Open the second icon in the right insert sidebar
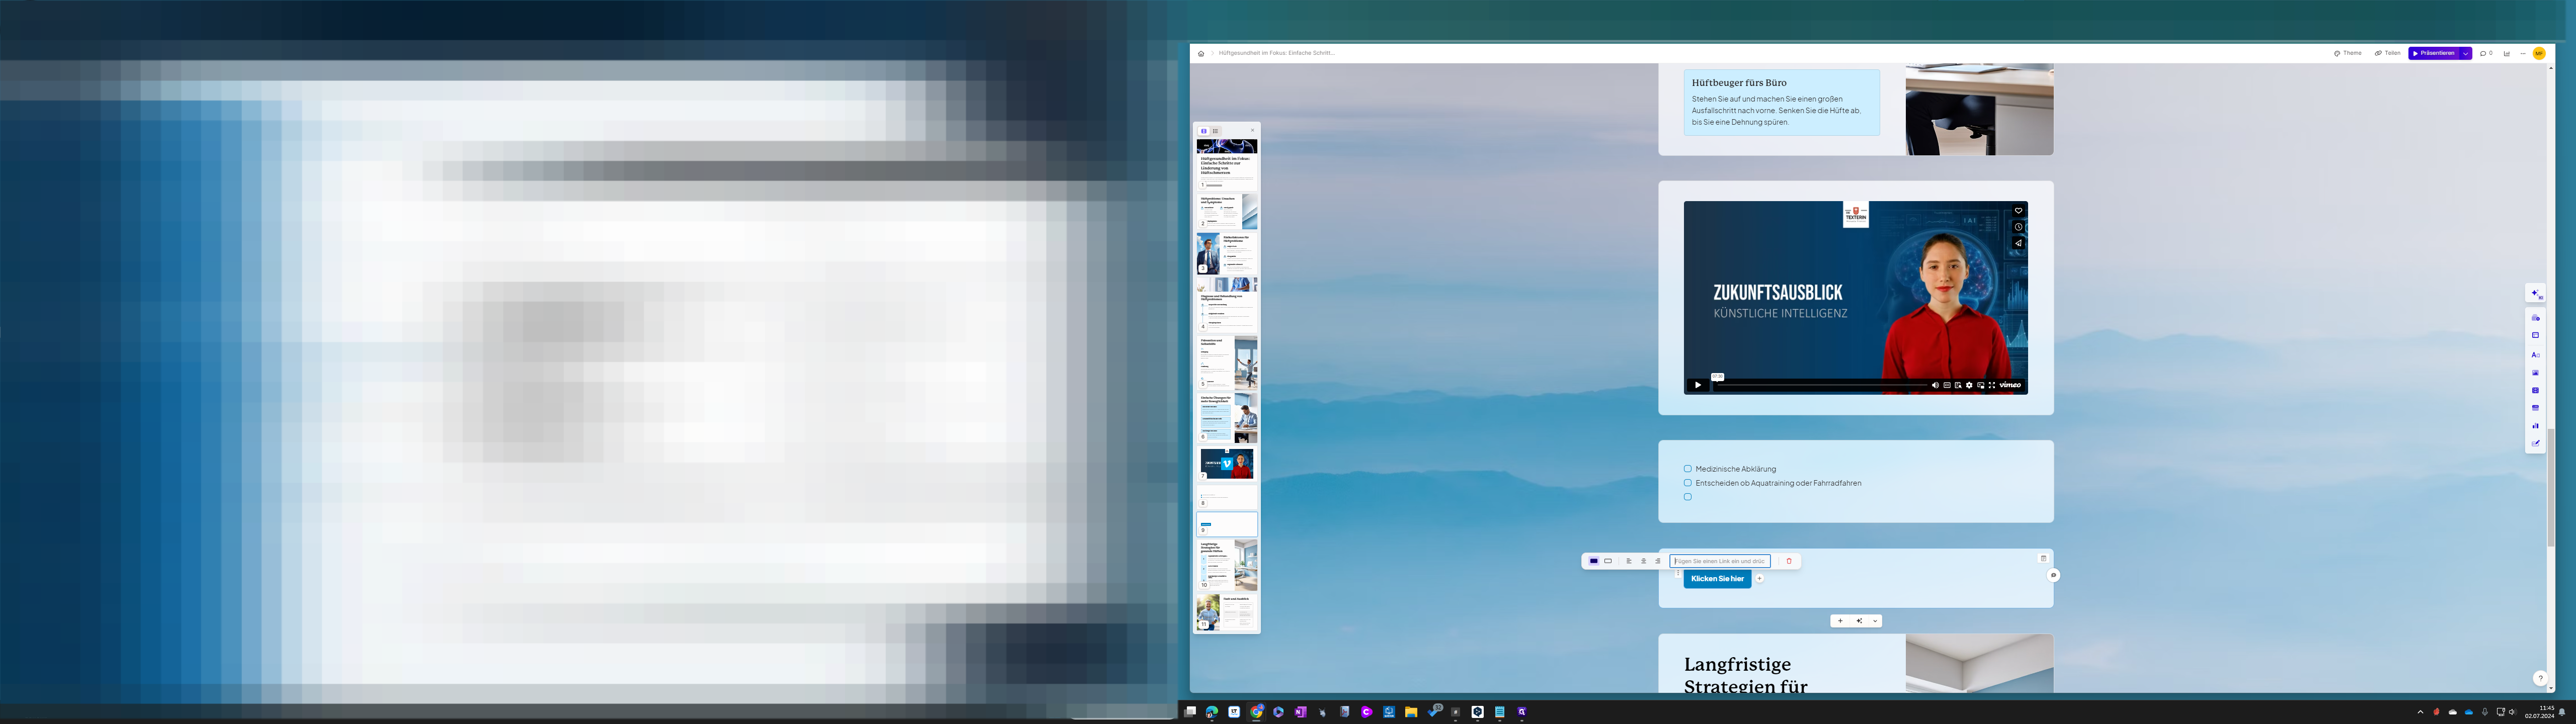The image size is (2576, 724). [2535, 336]
